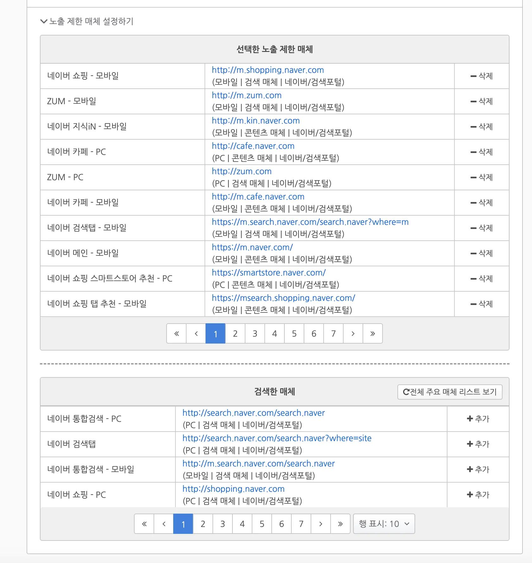Open the http://m.zum.com link

[246, 95]
